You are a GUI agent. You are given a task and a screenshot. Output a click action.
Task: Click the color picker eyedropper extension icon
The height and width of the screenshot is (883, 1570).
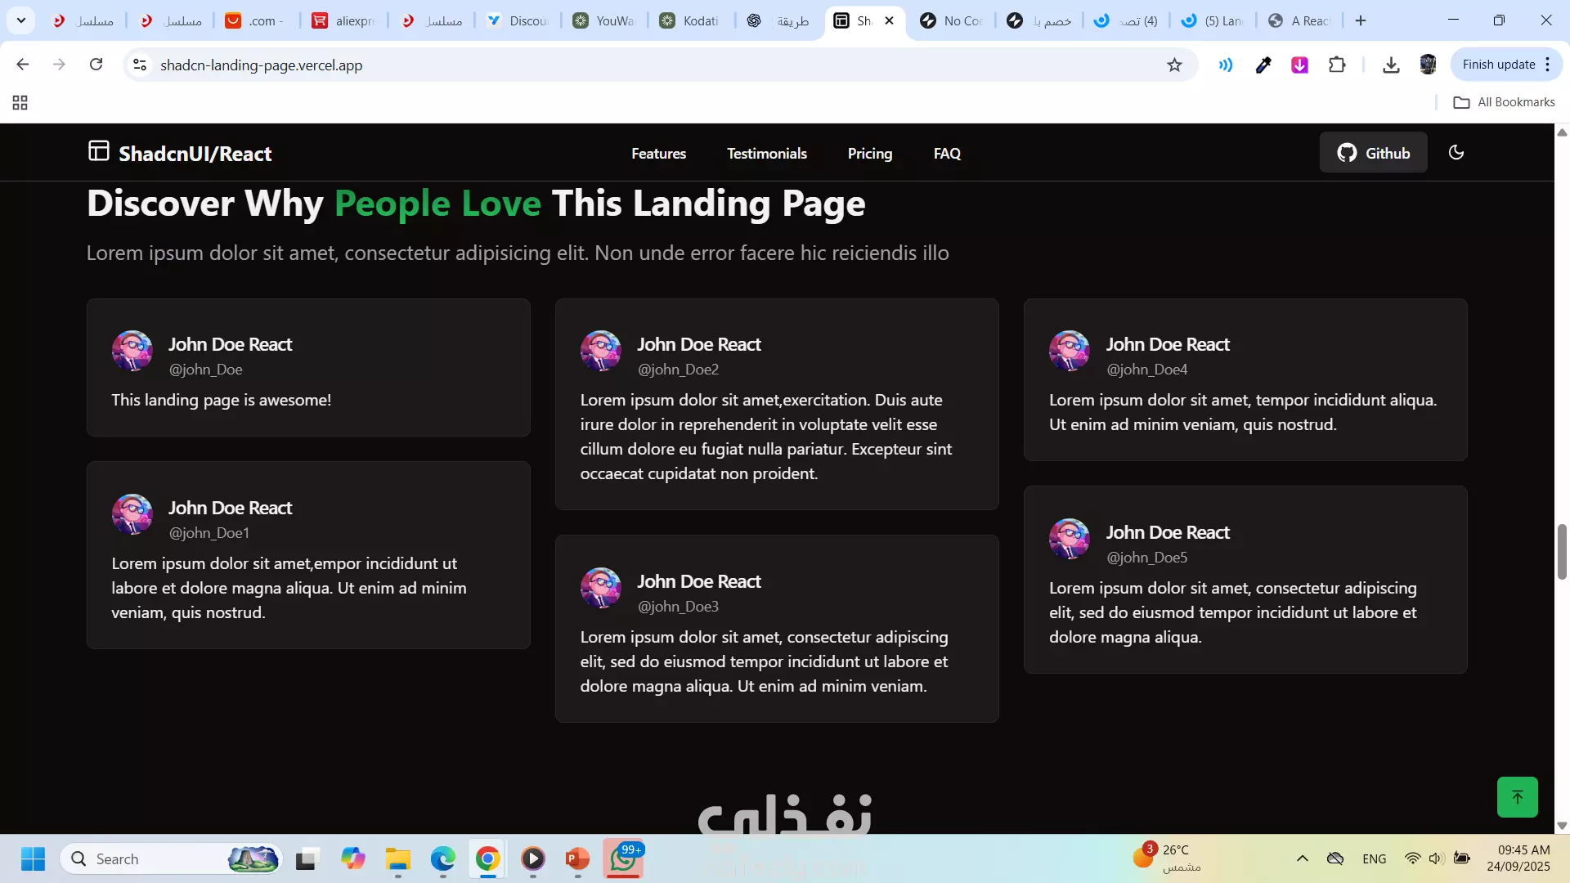(1263, 65)
